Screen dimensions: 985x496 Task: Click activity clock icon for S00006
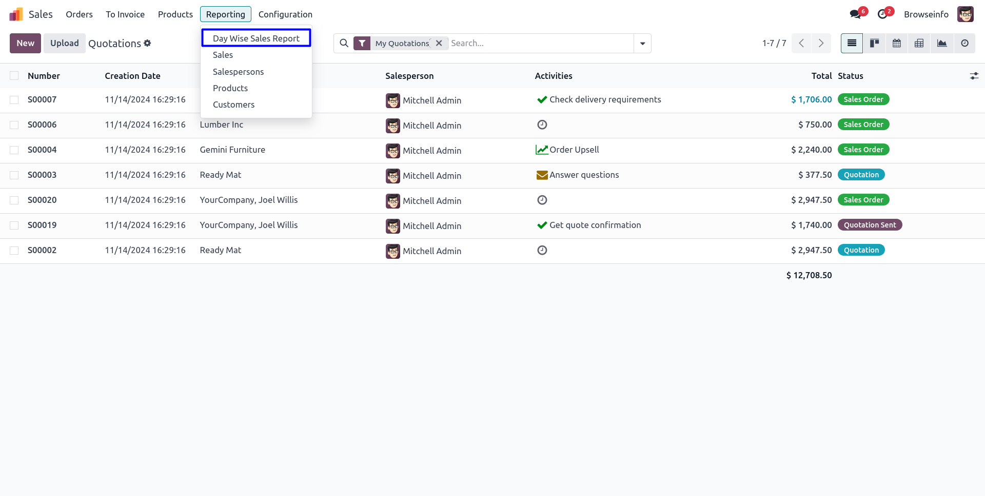542,125
